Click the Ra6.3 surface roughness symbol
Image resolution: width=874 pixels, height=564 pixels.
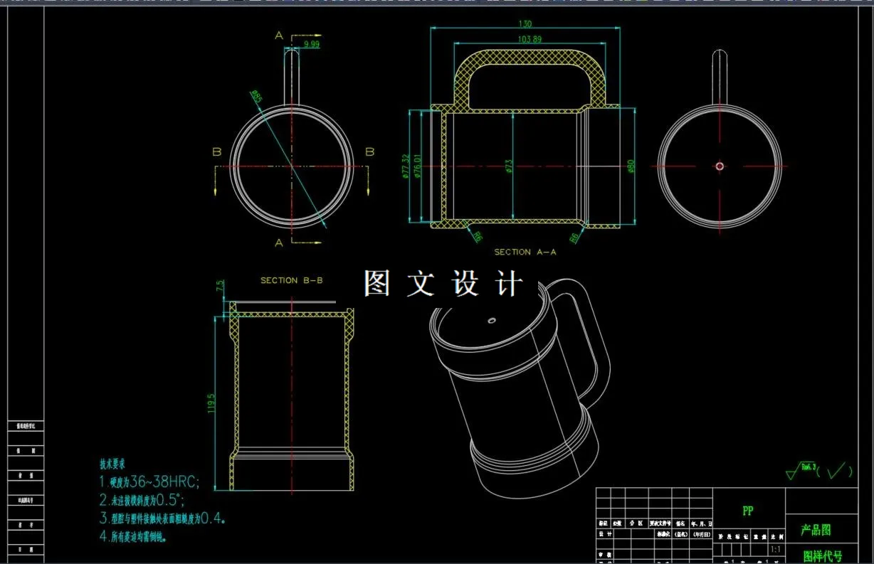[800, 469]
